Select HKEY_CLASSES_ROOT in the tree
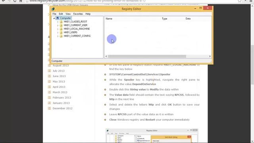This screenshot has width=254, height=143. click(75, 21)
